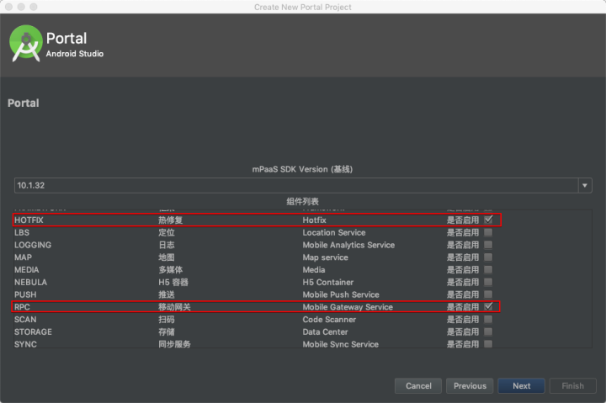
Task: Click the 'Mobile Sync Service' description cell
Action: [341, 344]
